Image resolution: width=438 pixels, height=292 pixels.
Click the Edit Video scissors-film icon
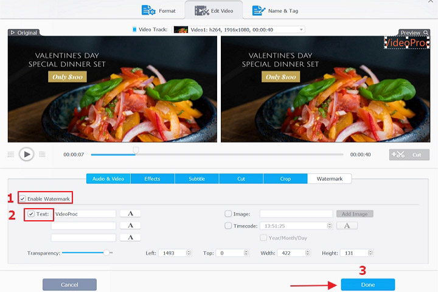click(202, 10)
